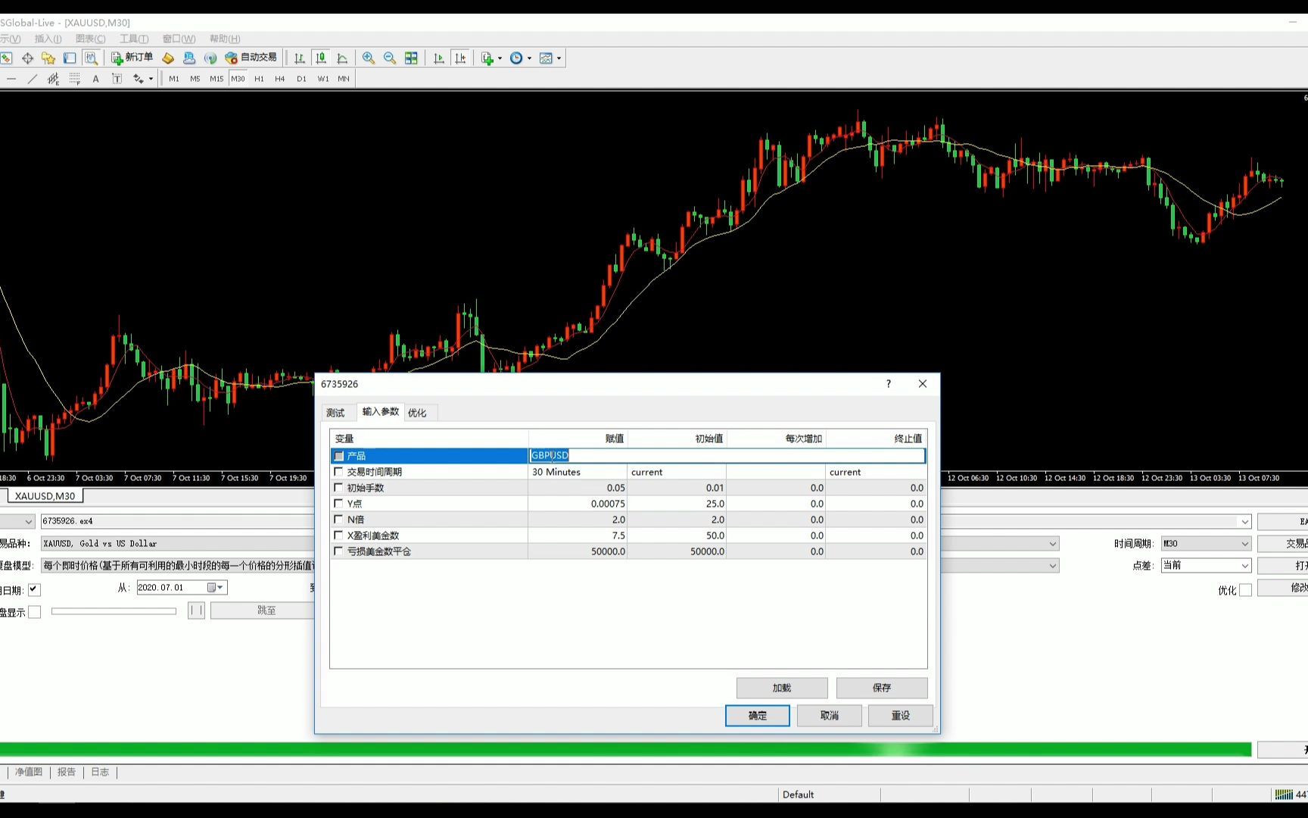Open the arrows tool dropdown arrow
This screenshot has width=1308, height=818.
[x=151, y=79]
